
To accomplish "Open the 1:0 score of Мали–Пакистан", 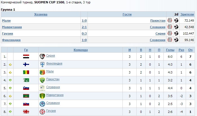I will click(x=84, y=21).
